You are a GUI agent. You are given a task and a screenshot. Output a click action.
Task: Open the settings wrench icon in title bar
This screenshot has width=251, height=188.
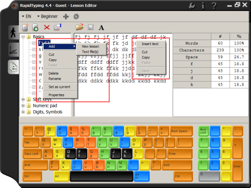192,6
